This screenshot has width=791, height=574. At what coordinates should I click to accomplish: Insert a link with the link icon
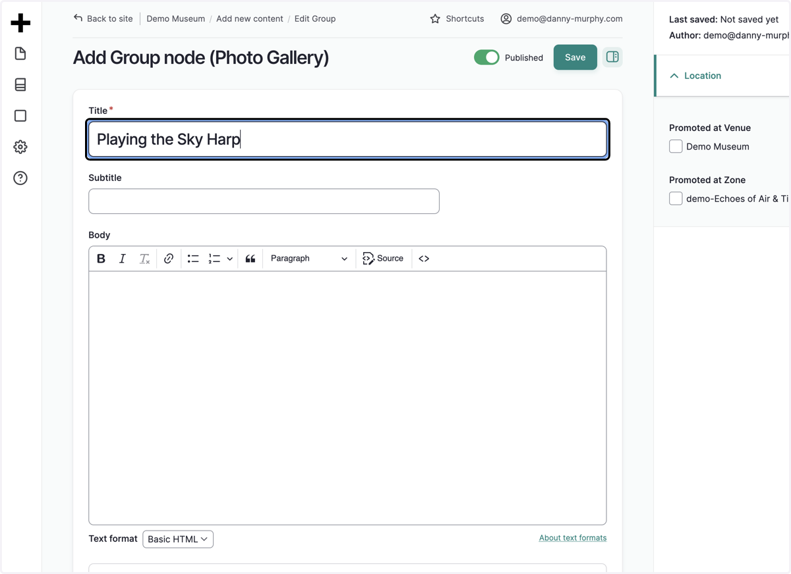point(169,259)
